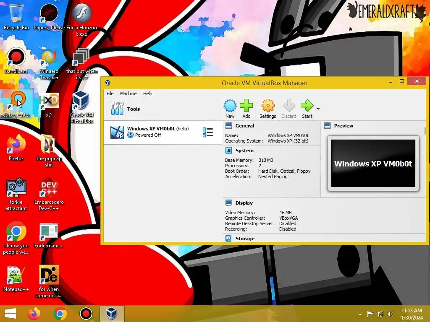Select the Recycle Bin desktop icon
430x322 pixels.
(16, 17)
